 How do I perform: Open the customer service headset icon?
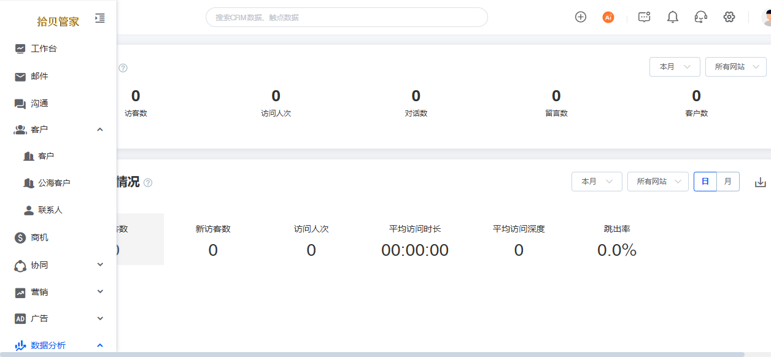(x=701, y=17)
